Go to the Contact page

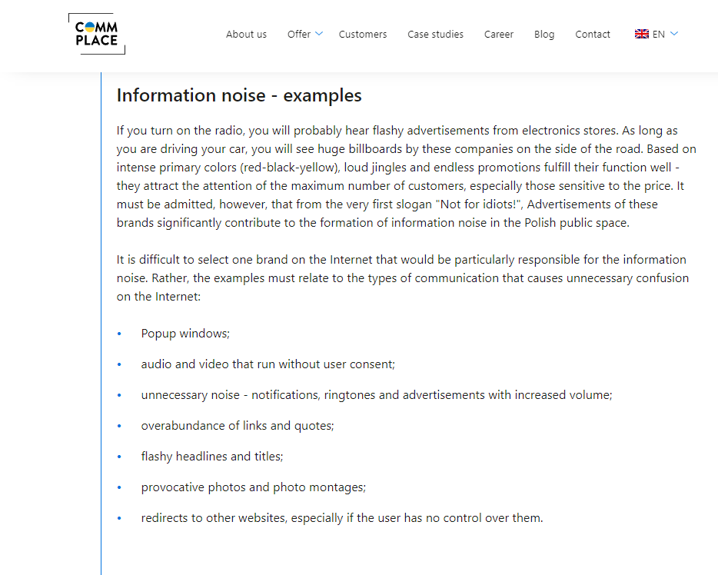[593, 35]
